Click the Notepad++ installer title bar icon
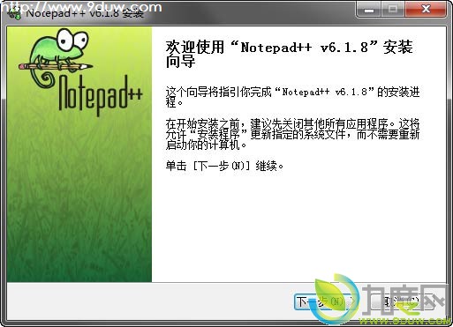453x327 pixels. (x=14, y=13)
